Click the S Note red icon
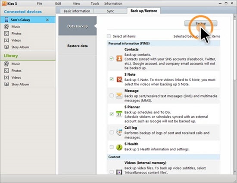237x183 pixels. coord(119,79)
